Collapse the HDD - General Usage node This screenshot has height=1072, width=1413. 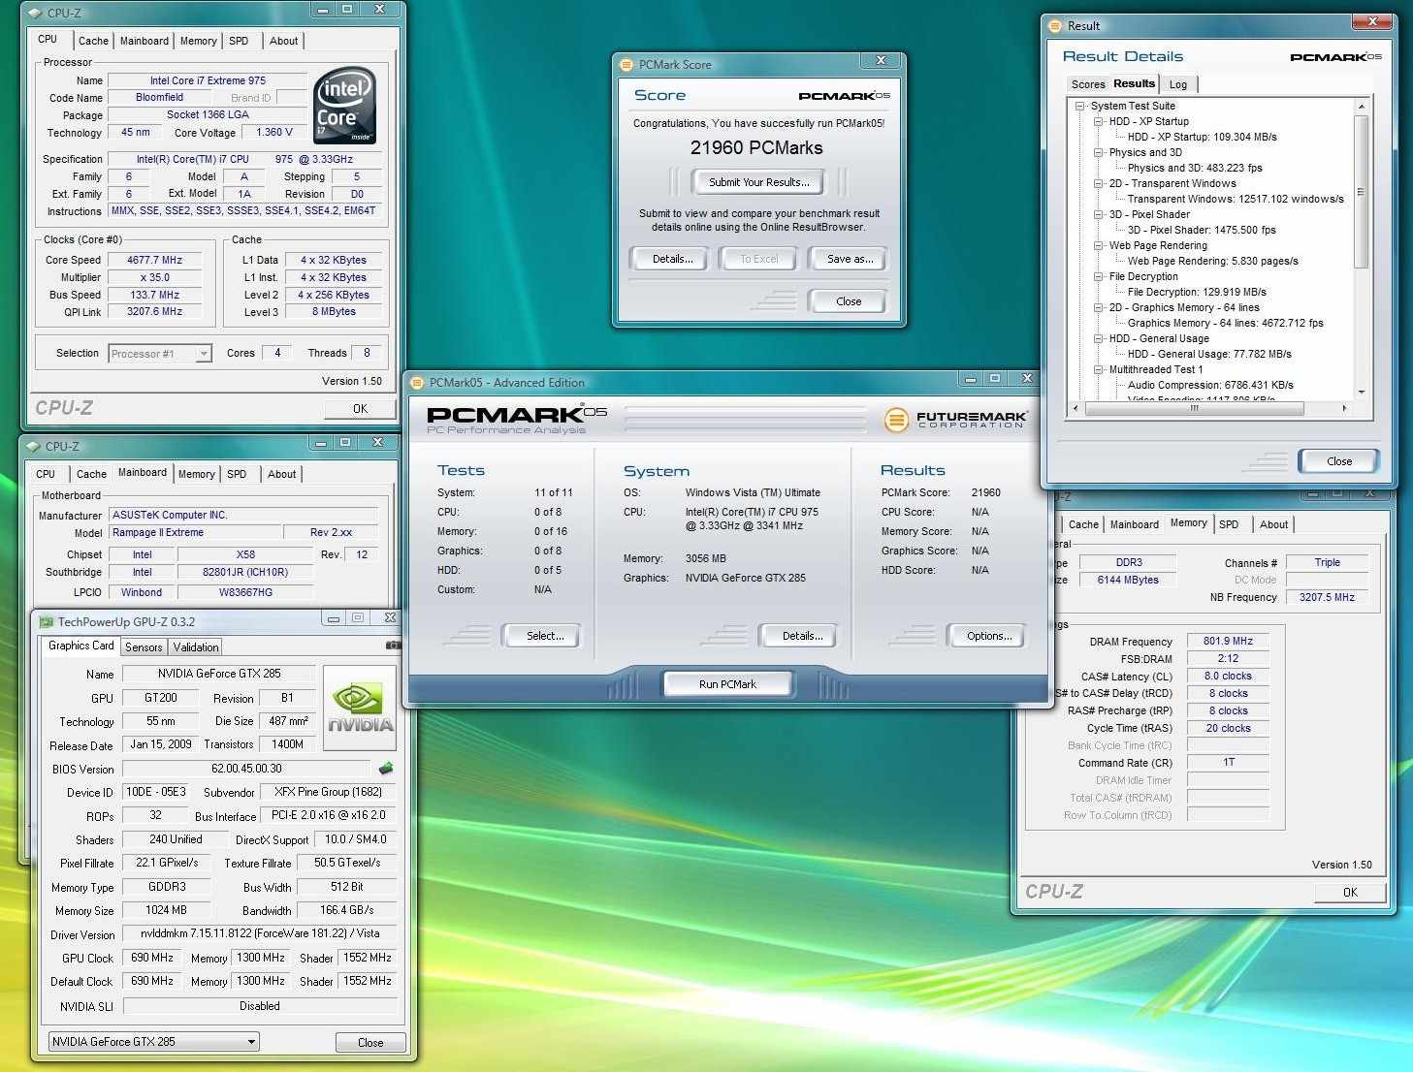click(1098, 338)
